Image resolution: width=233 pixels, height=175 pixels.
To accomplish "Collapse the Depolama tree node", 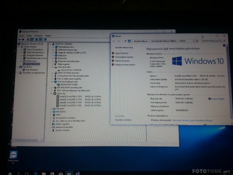I will [18, 67].
